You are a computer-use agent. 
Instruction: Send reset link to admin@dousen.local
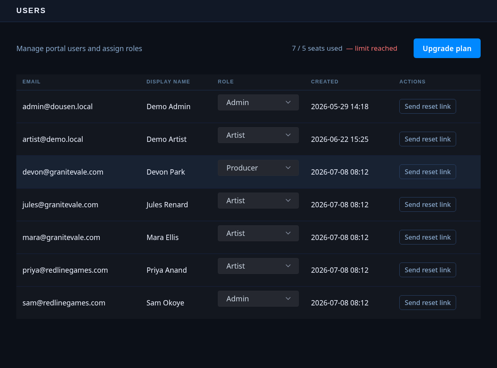click(x=428, y=106)
